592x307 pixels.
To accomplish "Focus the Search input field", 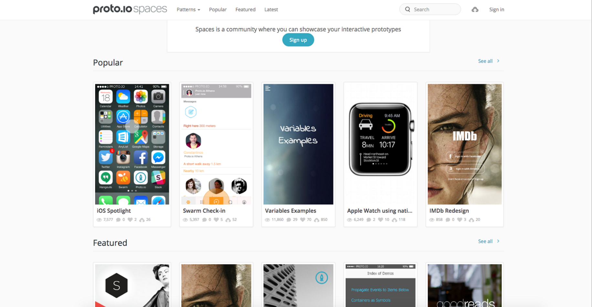I will coord(430,9).
